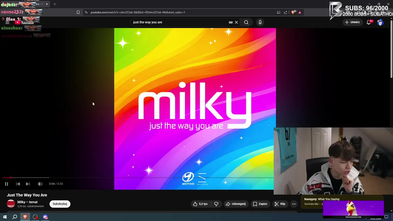Viewport: 393px width, 221px height.
Task: Open the YouTube hamburger guide menu
Action: click(x=7, y=22)
